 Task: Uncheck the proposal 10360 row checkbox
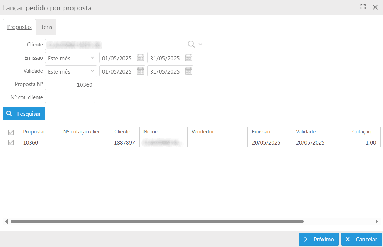(x=11, y=142)
